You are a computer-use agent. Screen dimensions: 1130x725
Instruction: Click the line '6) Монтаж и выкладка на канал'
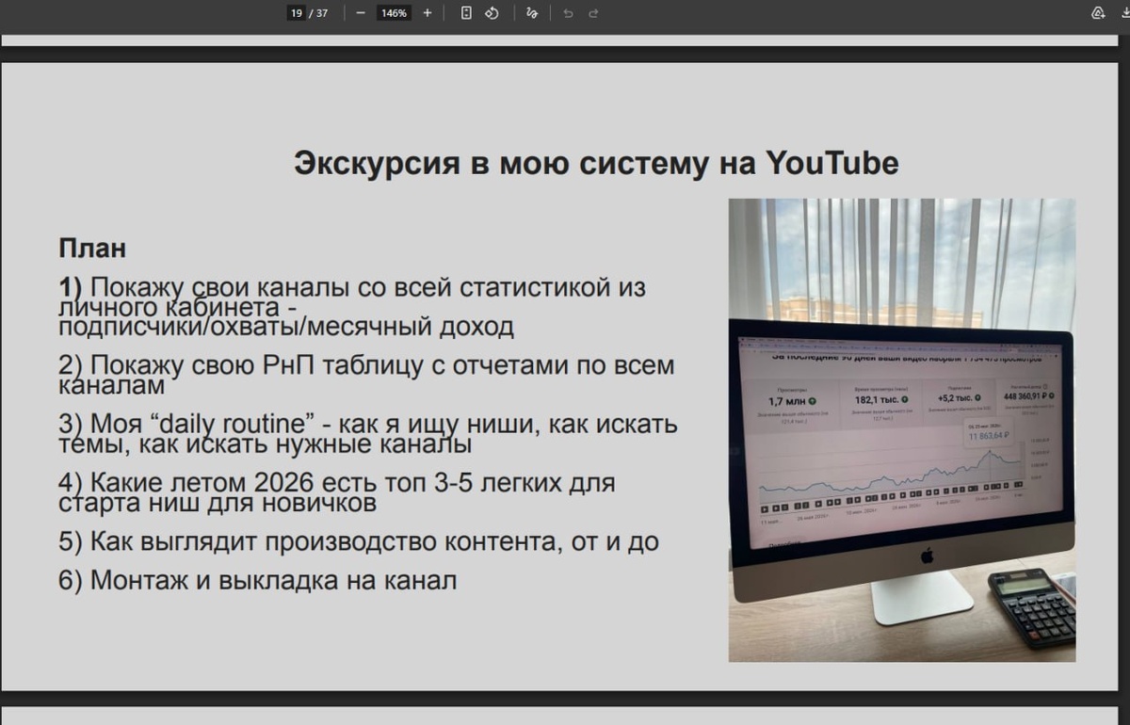(x=258, y=580)
